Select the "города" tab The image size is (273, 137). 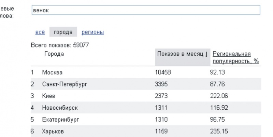tap(63, 32)
